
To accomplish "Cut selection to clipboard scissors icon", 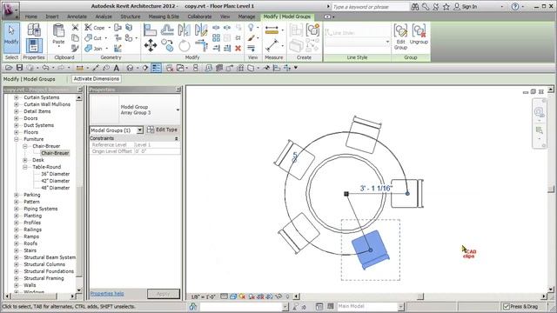I will tap(75, 27).
